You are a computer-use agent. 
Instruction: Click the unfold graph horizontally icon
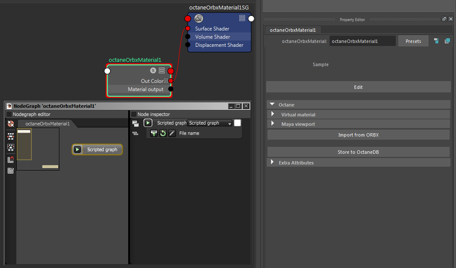click(11, 137)
